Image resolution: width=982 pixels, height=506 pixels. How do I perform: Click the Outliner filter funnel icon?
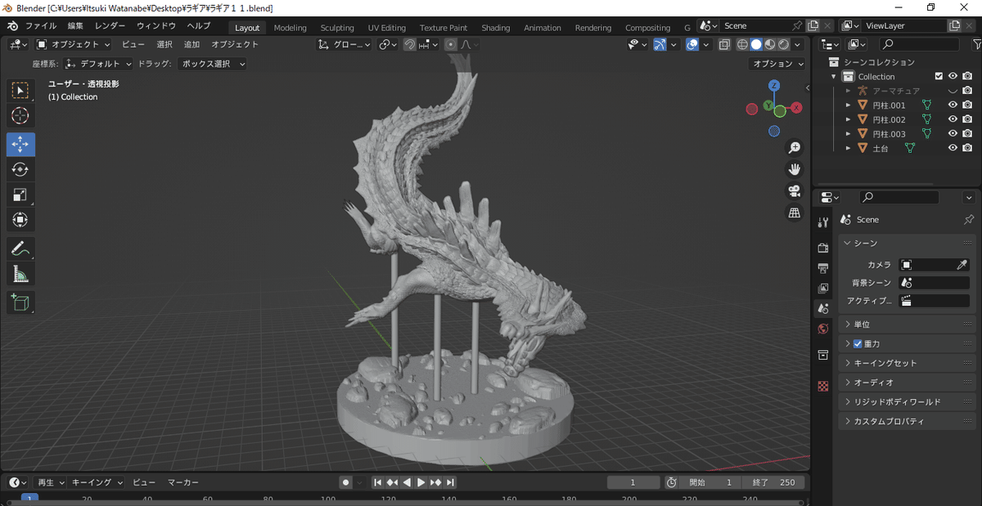(x=976, y=44)
